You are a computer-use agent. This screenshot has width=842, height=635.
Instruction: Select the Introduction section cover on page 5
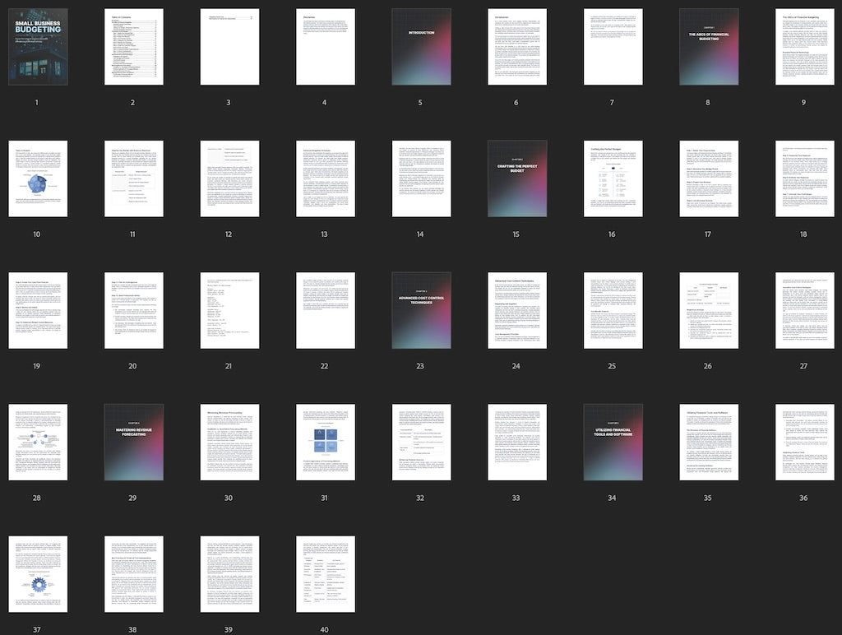pyautogui.click(x=421, y=47)
